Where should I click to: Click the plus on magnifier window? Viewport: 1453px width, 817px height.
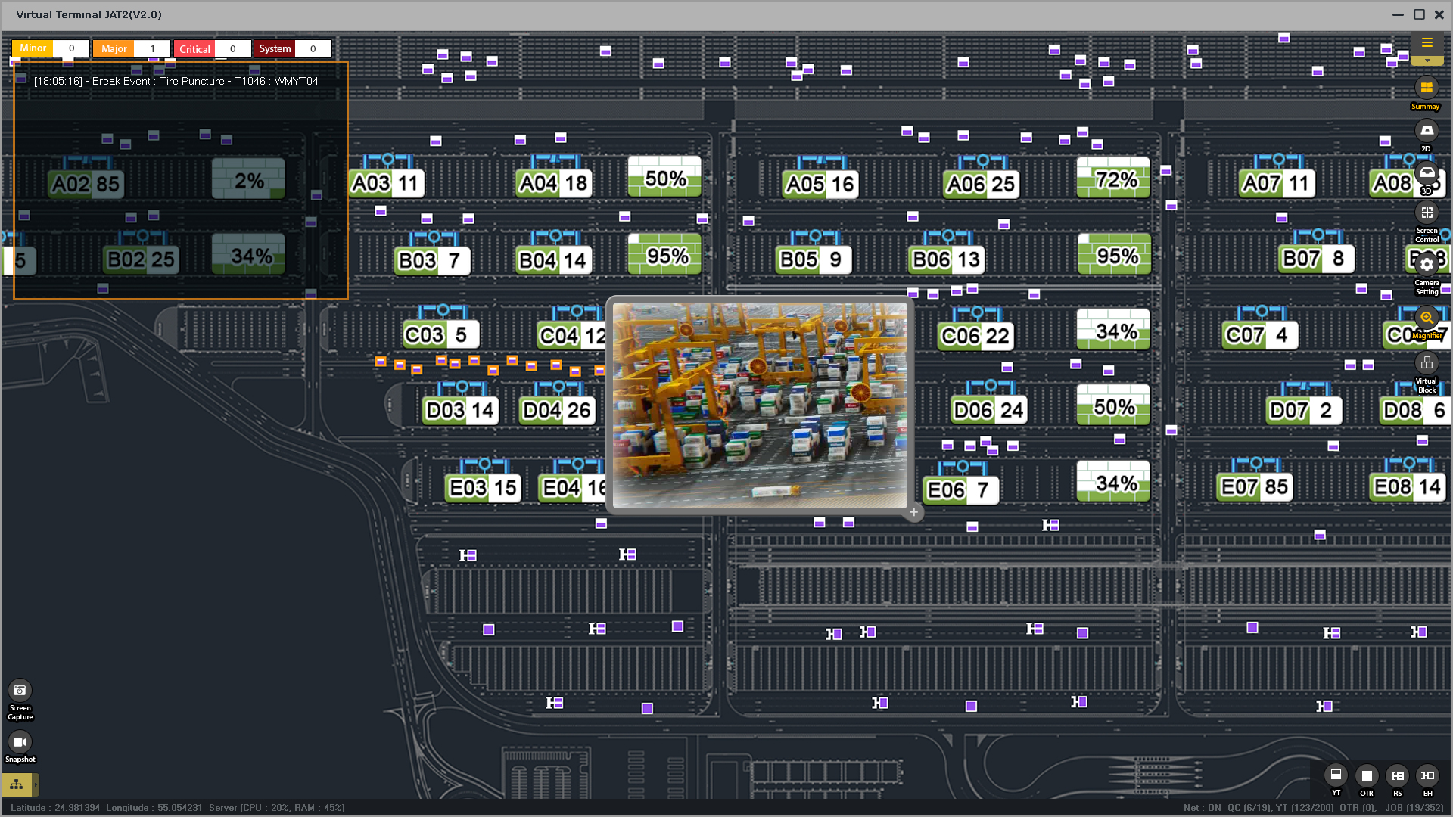point(913,512)
